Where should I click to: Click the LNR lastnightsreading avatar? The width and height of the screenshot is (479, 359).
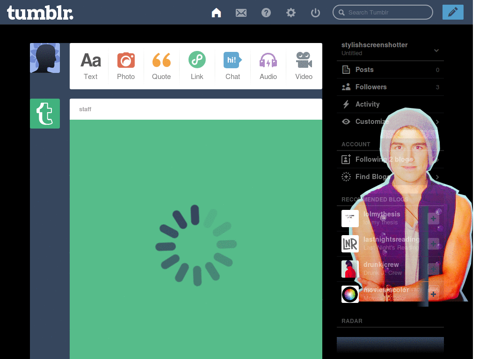tap(350, 244)
